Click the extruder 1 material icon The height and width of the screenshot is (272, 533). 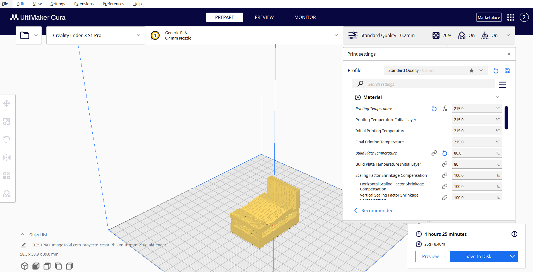click(x=155, y=35)
